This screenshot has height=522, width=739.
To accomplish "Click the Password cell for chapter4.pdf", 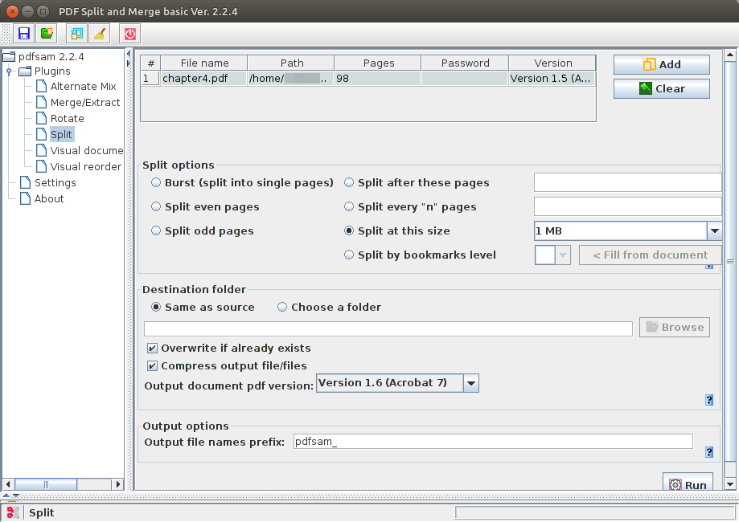I will coord(465,79).
